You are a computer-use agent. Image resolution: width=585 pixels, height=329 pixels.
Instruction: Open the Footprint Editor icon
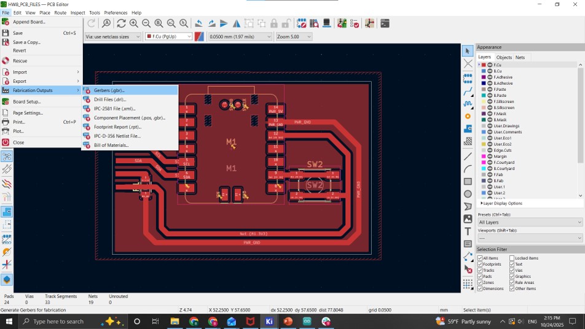pyautogui.click(x=302, y=23)
